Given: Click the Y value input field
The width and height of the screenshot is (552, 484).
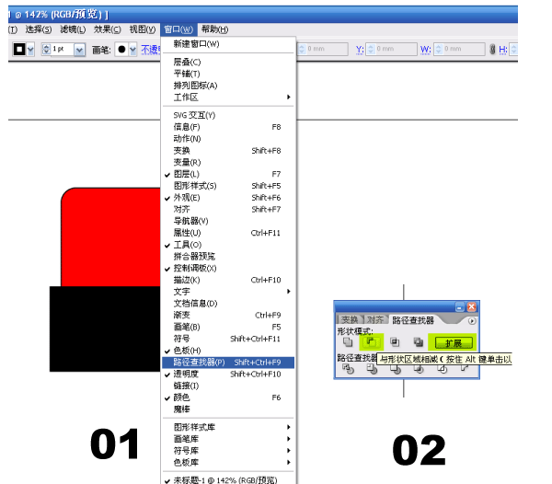Looking at the screenshot, I should 396,49.
